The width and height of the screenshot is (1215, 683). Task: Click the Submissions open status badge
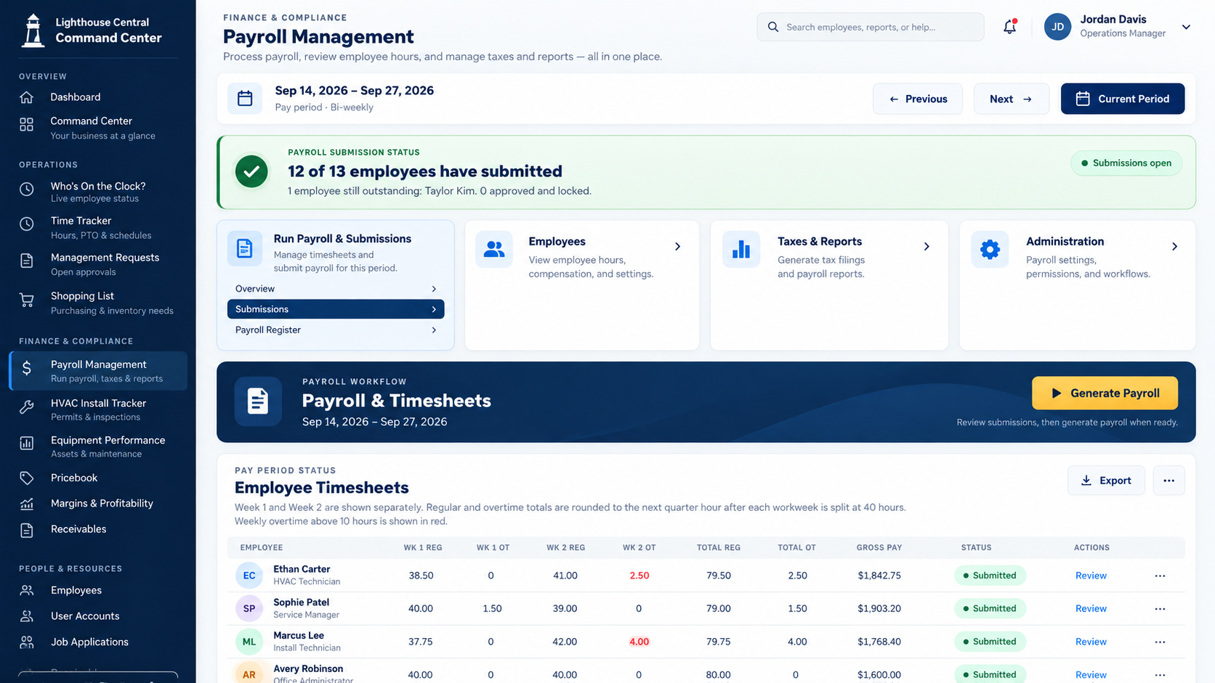coord(1126,163)
